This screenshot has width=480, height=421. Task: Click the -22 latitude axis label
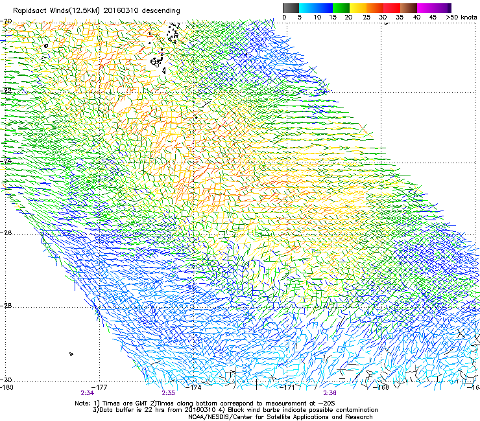point(6,90)
